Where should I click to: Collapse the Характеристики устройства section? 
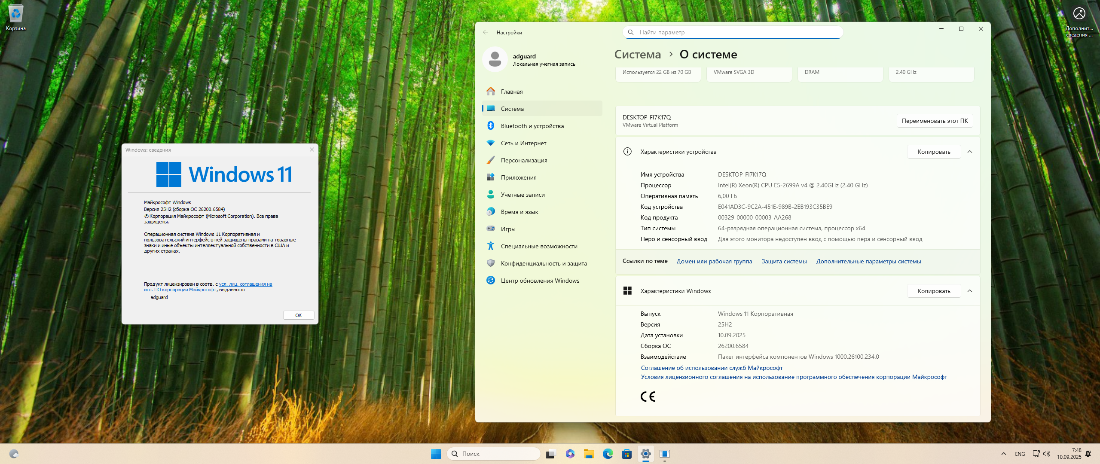tap(970, 152)
